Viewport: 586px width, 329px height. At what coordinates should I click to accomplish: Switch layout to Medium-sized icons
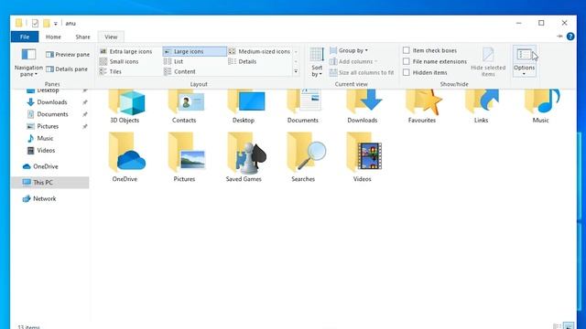point(259,51)
